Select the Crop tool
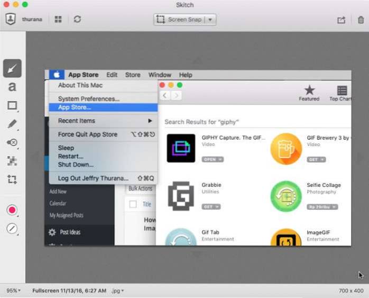Viewport: 369px width, 298px height. (x=12, y=179)
